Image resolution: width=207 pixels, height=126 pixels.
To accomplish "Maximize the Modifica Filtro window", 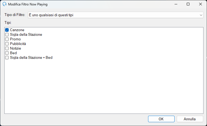I will coord(188,4).
